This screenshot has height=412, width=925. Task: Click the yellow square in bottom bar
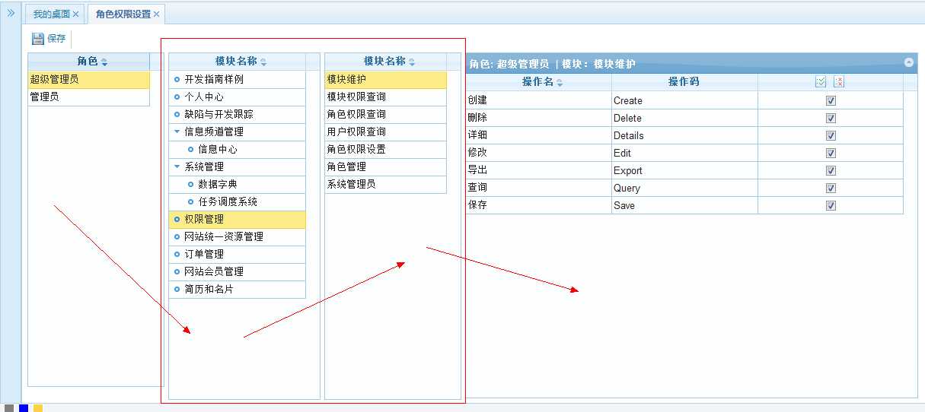coord(38,408)
